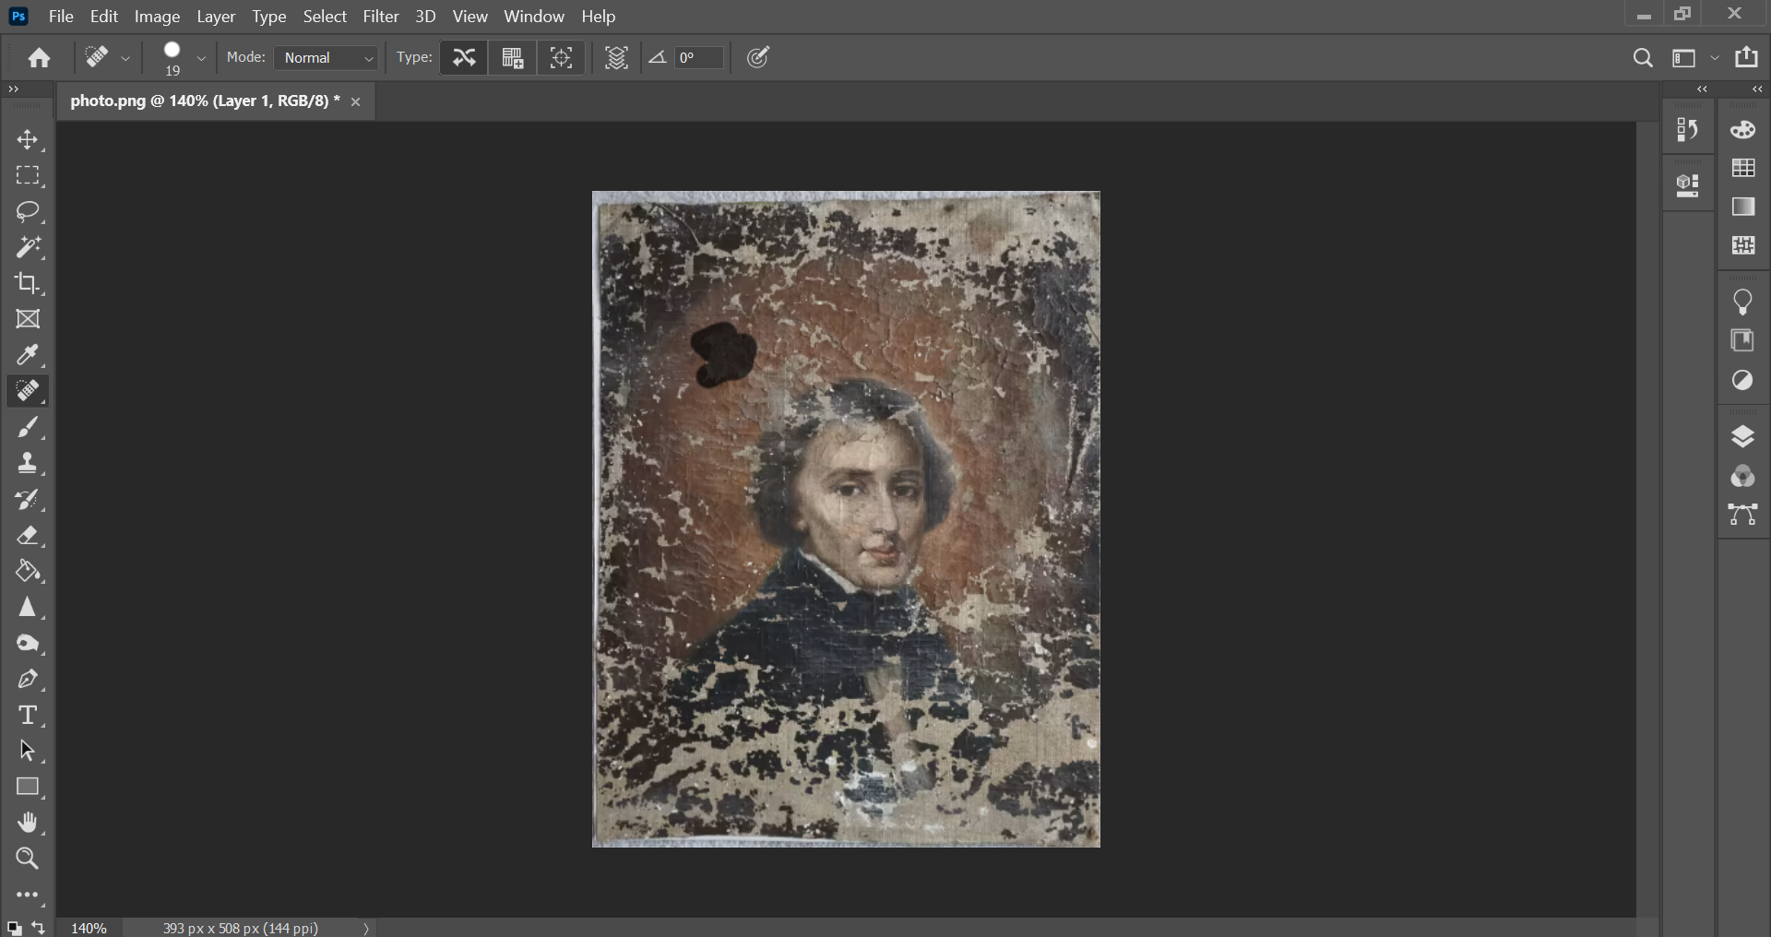Select the Paint Bucket tool
1771x937 pixels.
click(28, 572)
